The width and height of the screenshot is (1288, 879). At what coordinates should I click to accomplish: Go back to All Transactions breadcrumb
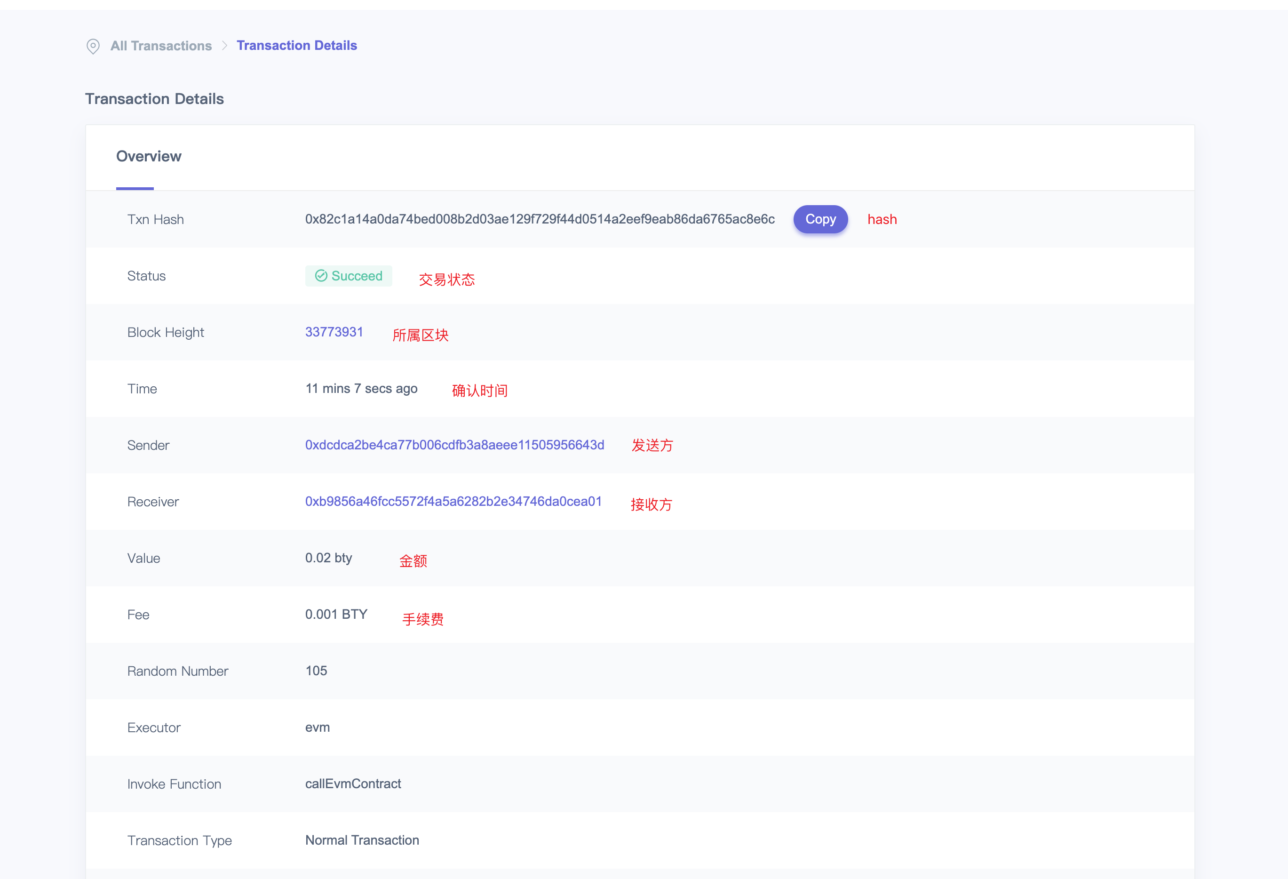point(161,46)
